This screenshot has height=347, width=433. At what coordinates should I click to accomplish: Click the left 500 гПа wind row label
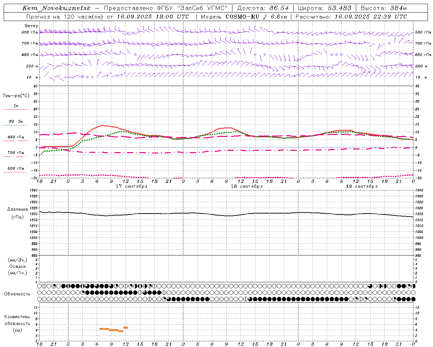pos(30,33)
